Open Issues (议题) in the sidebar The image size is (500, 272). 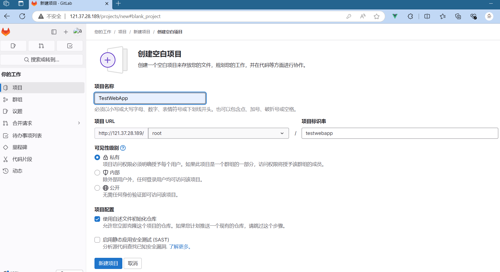tap(42, 111)
